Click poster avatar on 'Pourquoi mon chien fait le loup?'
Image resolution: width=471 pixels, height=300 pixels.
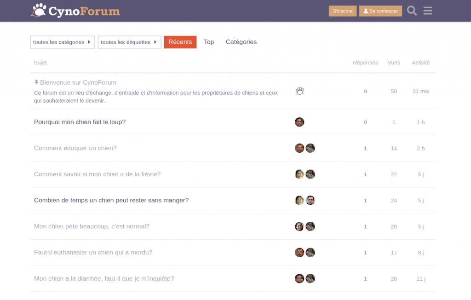(x=299, y=122)
